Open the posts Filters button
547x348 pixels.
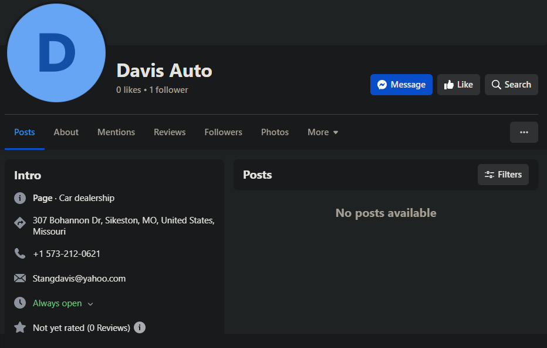point(503,175)
